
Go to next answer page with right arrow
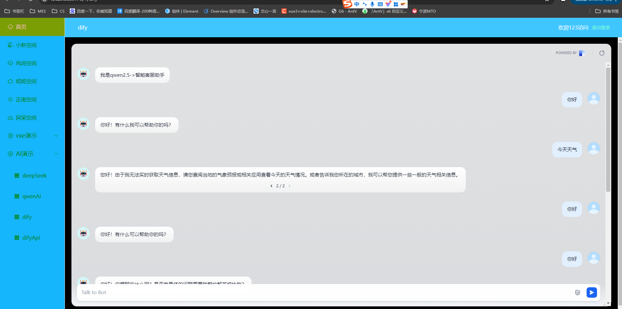click(x=289, y=186)
